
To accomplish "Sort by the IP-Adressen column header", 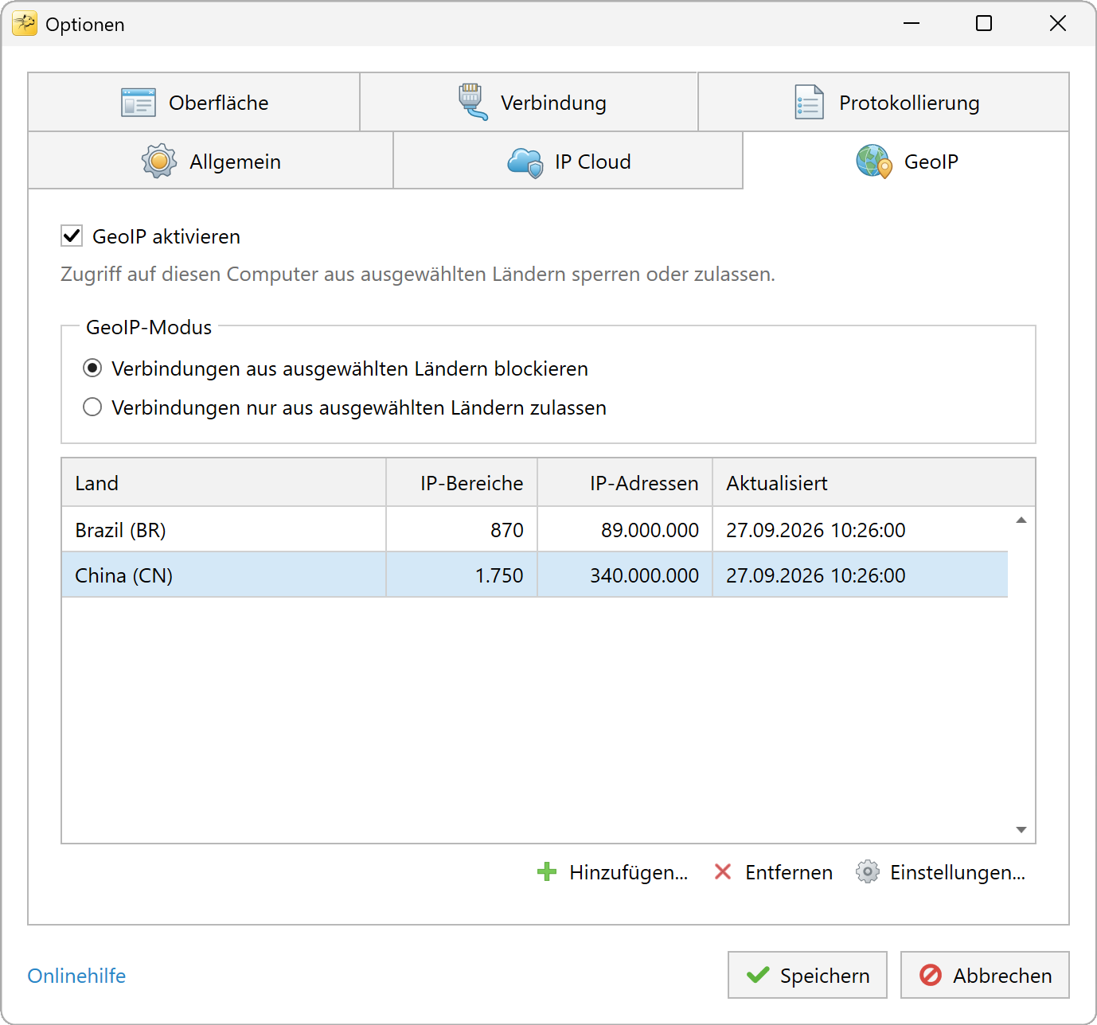I will point(625,483).
